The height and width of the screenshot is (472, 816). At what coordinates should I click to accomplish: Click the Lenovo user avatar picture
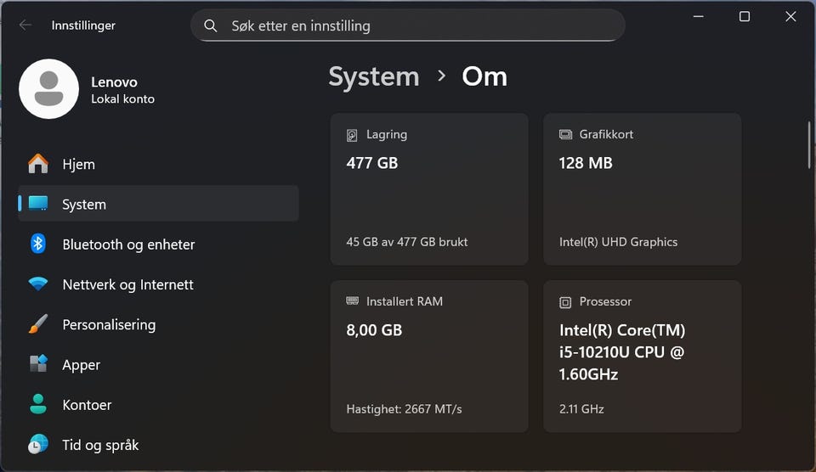coord(48,89)
